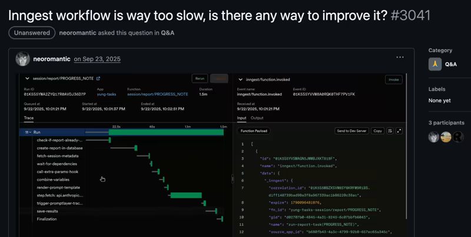Screen dimensions: 471x237
Task: Click the discussion number #3041
Action: coord(410,15)
